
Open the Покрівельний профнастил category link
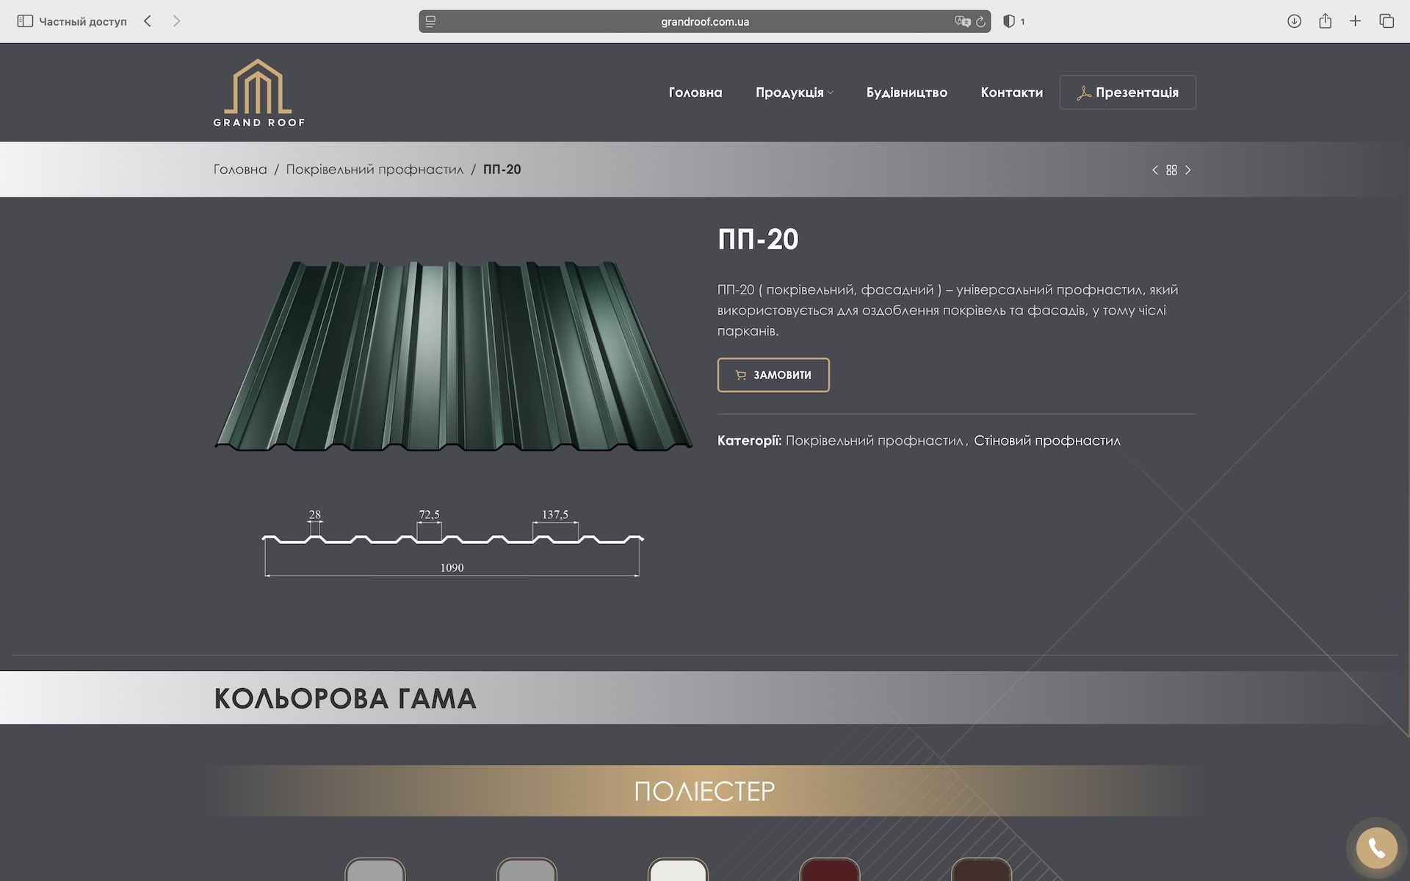coord(874,440)
